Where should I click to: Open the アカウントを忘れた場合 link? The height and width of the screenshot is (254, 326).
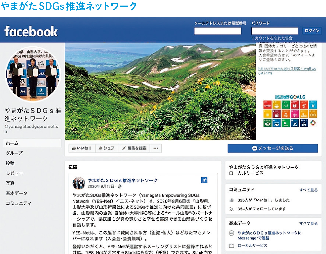coord(272,38)
